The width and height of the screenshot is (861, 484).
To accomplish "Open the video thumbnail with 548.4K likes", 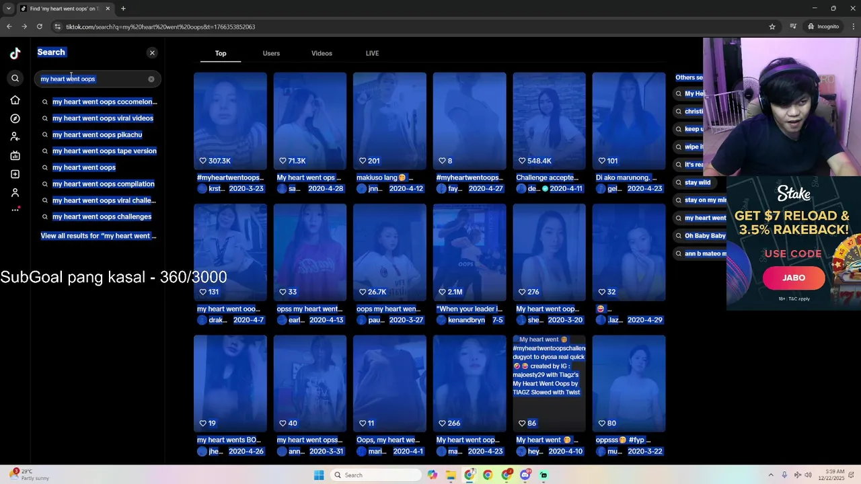I will click(x=550, y=121).
